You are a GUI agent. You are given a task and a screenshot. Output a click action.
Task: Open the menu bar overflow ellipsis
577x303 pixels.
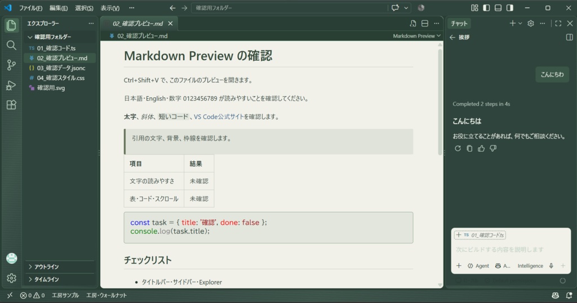pos(132,8)
